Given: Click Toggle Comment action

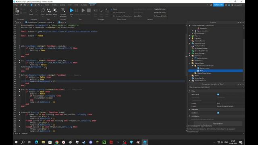Looking at the screenshot, I should (160, 9).
